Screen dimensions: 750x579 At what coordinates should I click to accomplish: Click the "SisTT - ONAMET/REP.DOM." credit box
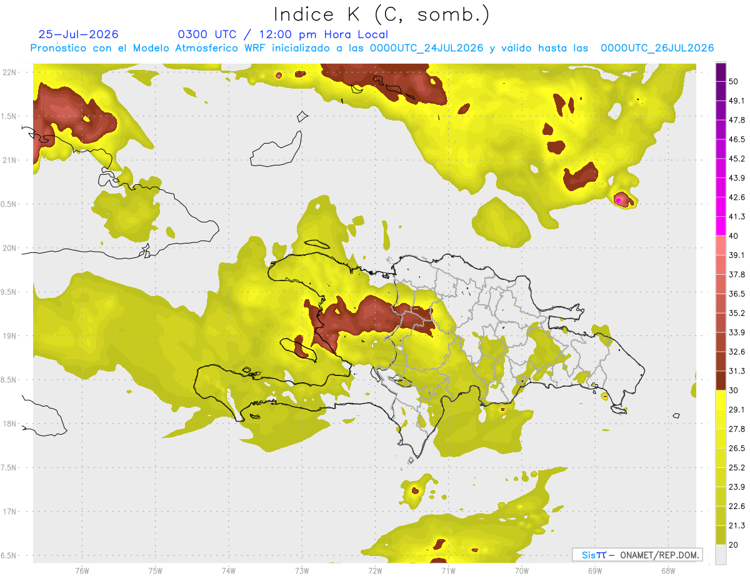tap(637, 555)
